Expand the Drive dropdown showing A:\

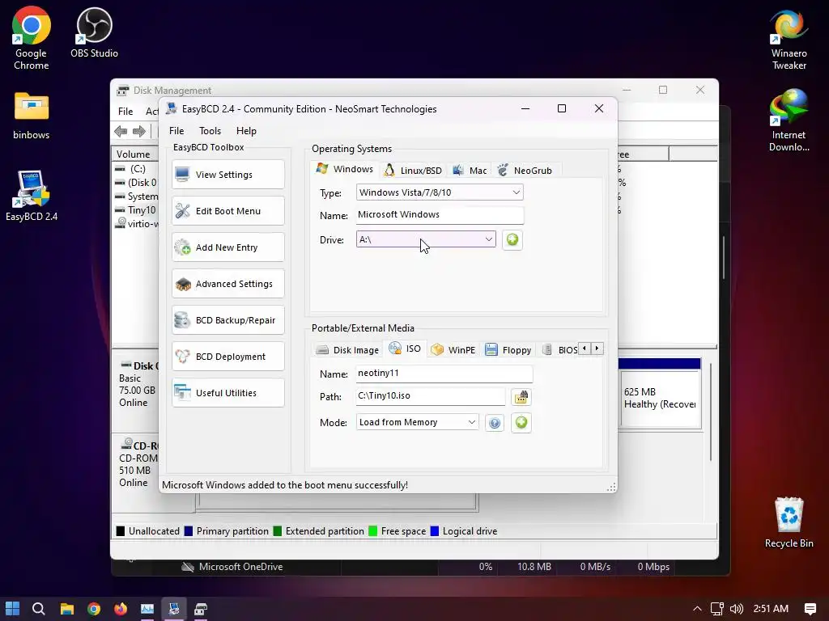click(426, 239)
